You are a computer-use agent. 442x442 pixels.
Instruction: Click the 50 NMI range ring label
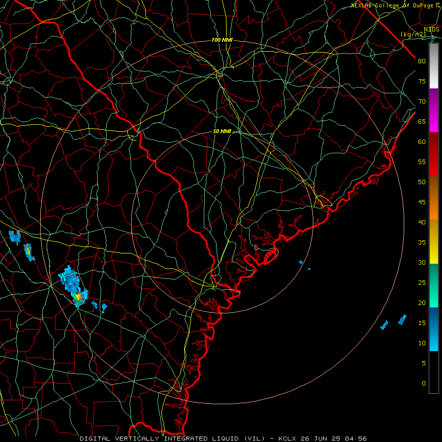(222, 131)
